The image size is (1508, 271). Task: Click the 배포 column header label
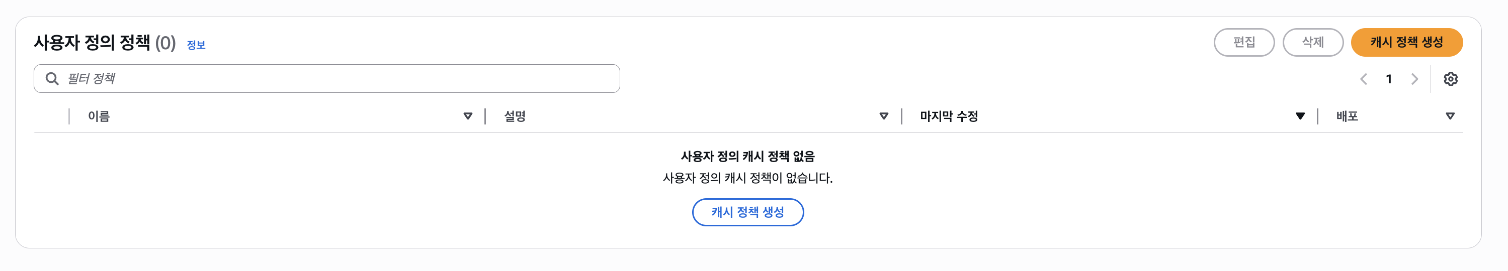coord(1347,116)
